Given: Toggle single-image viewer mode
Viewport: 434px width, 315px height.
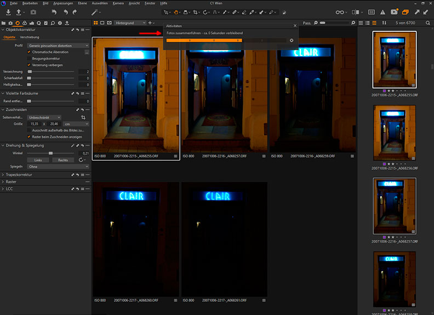Looking at the screenshot, I should 102,22.
